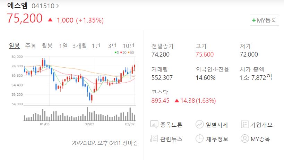Click the 80,000 price axis label
284x160 pixels.
17,57
